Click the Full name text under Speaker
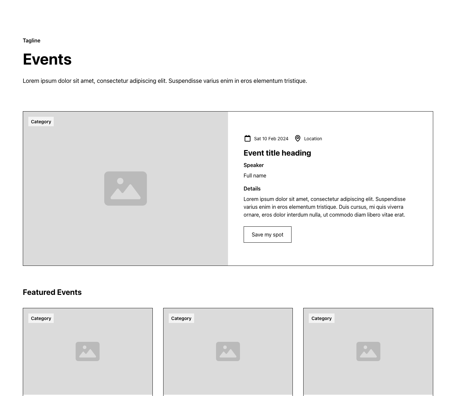This screenshot has height=396, width=456. [x=255, y=175]
